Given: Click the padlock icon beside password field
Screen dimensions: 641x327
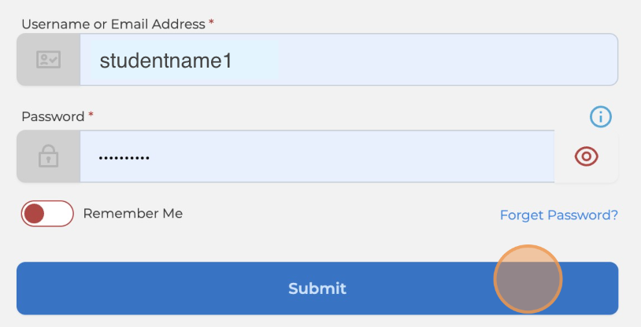Looking at the screenshot, I should tap(48, 156).
